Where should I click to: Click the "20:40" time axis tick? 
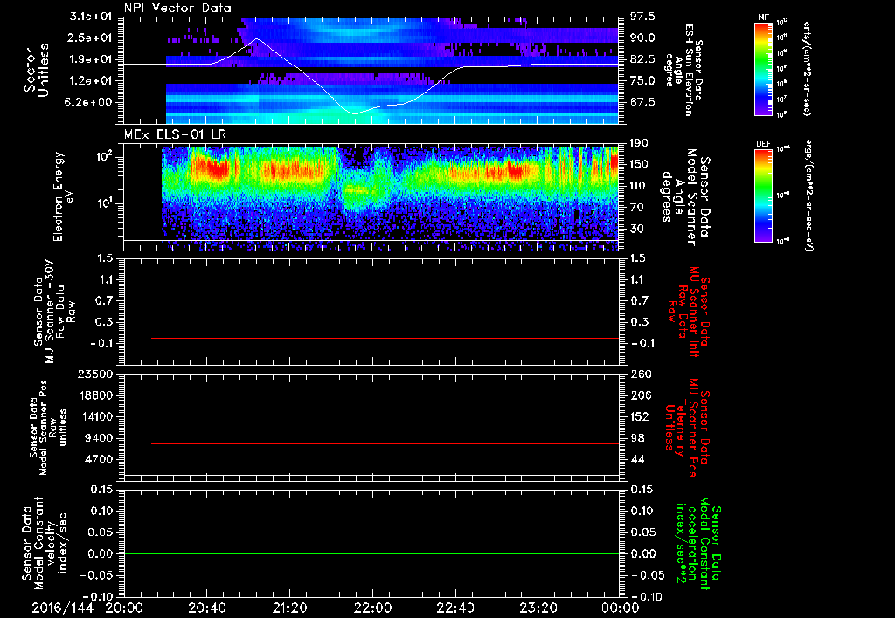206,608
